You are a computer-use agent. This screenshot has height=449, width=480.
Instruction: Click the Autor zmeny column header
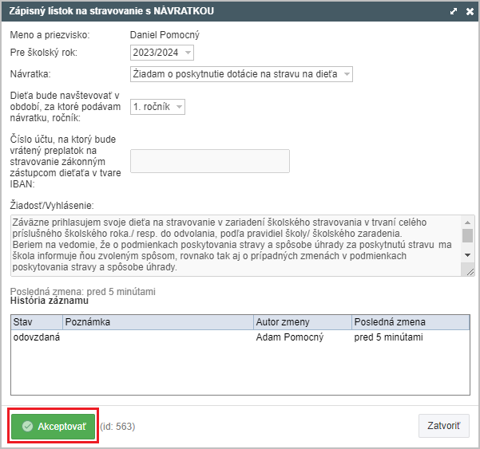pyautogui.click(x=303, y=322)
